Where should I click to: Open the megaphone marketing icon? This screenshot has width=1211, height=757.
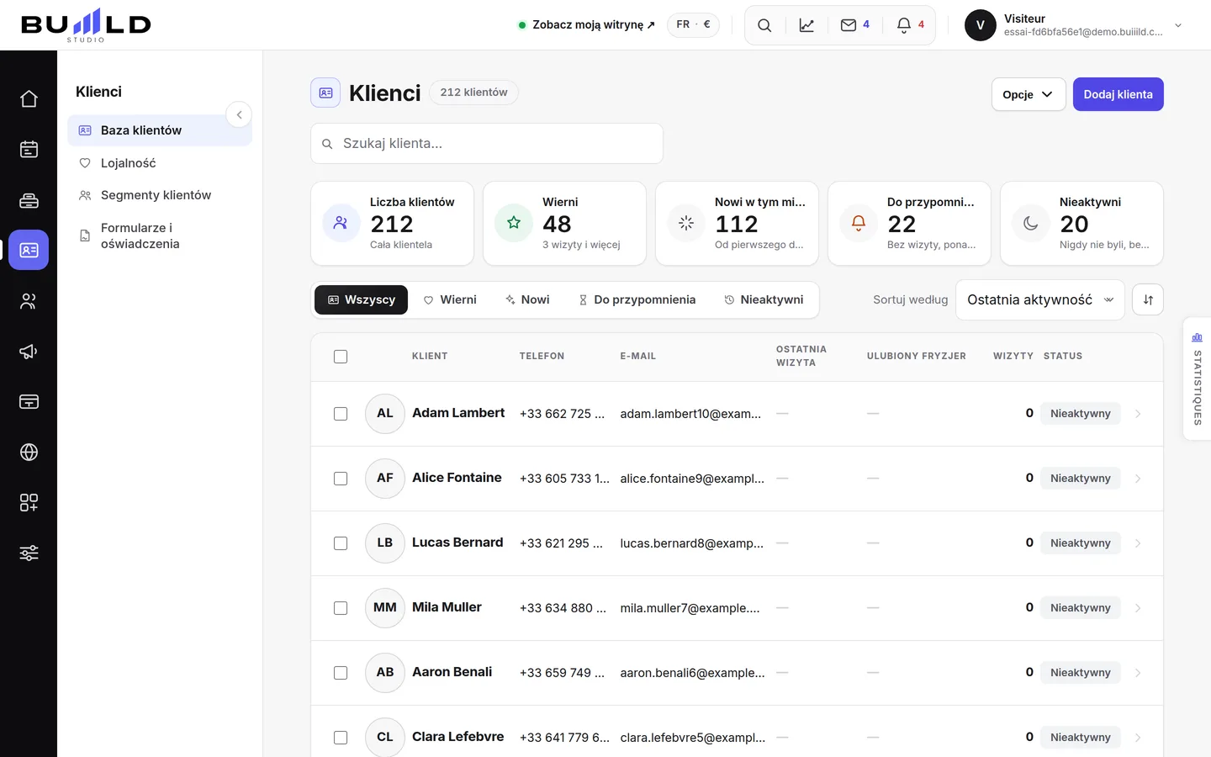click(29, 351)
